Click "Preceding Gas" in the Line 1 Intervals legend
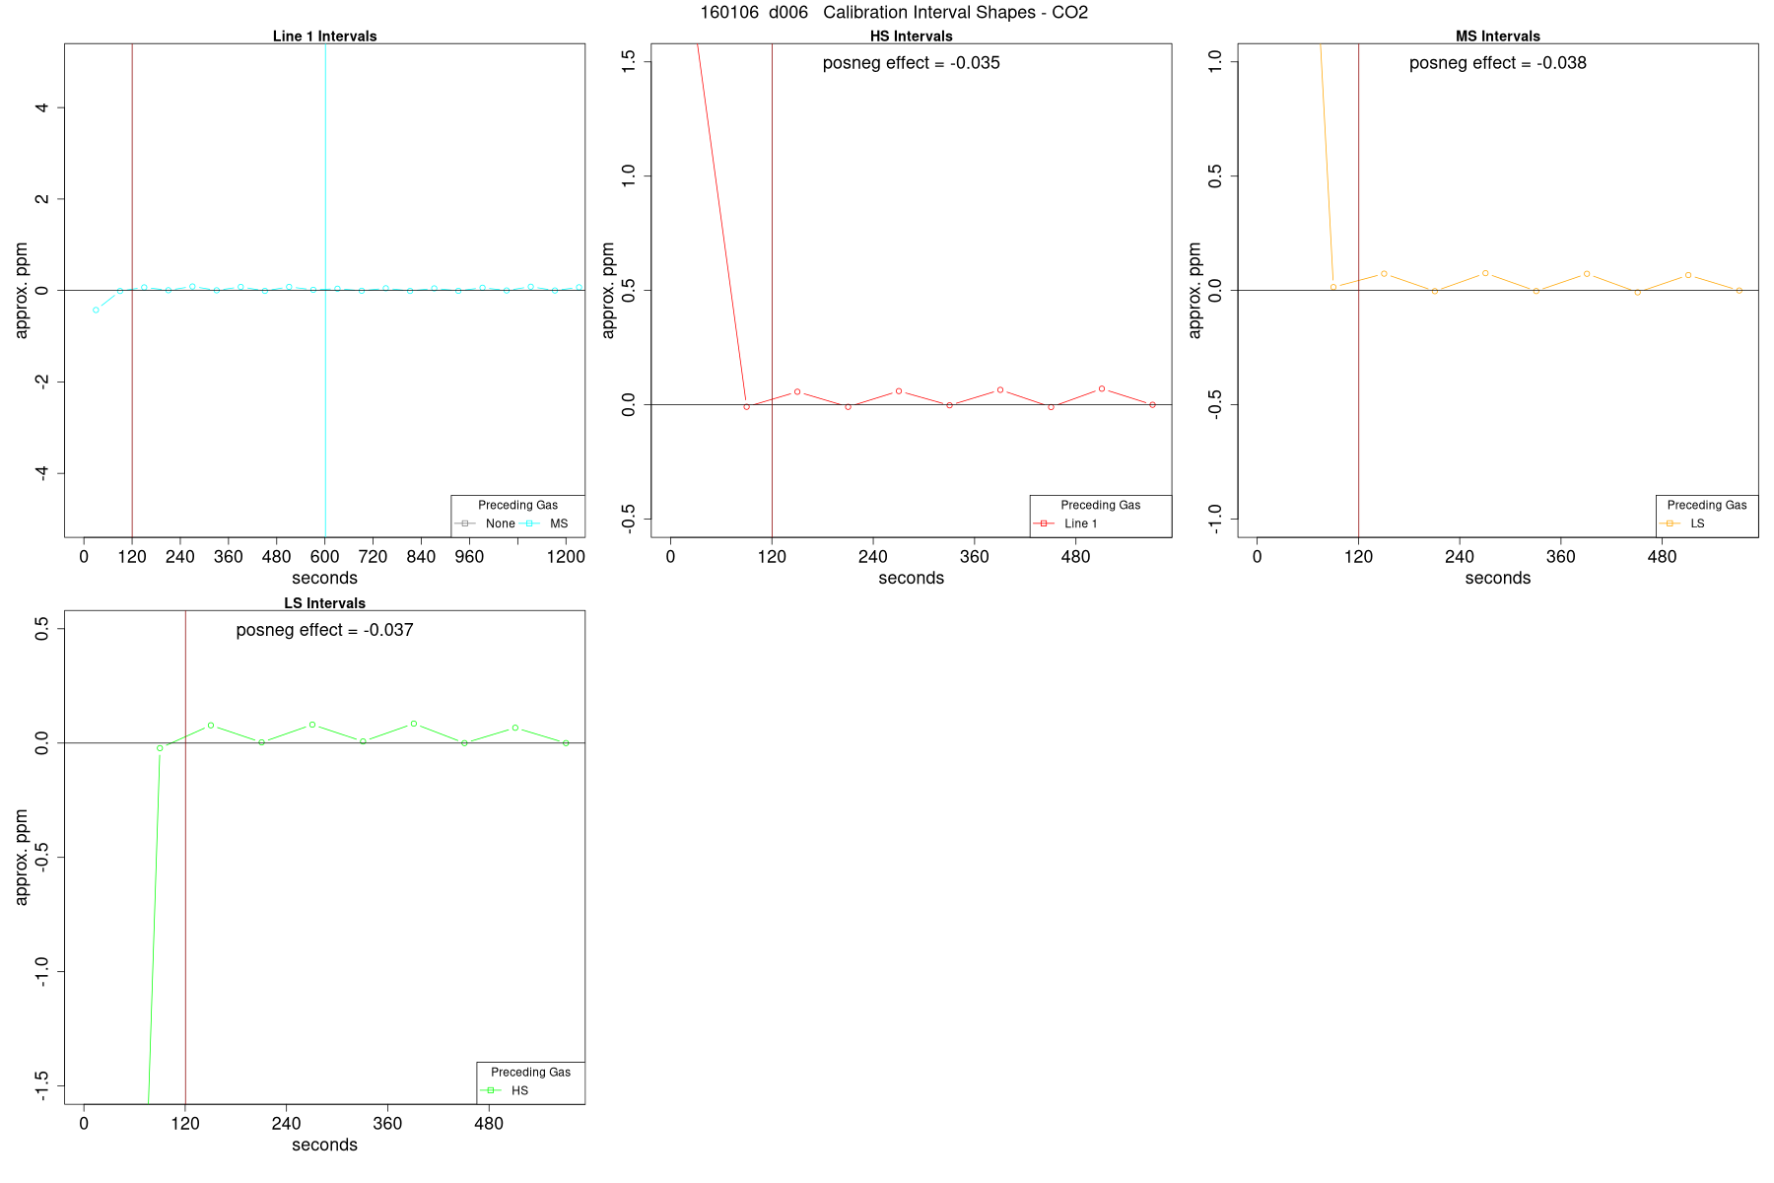This screenshot has height=1183, width=1774. coord(517,505)
